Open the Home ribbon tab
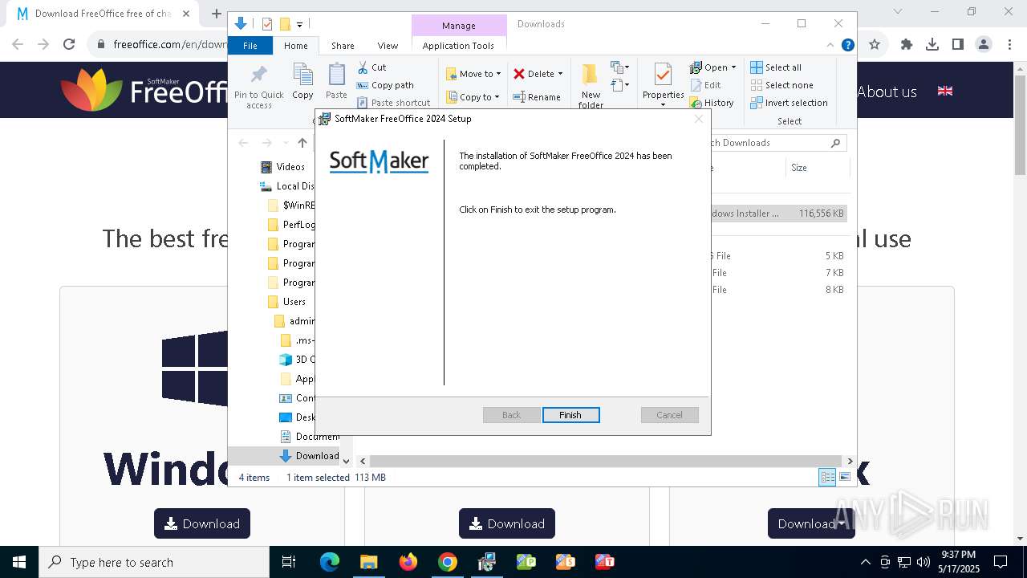This screenshot has height=578, width=1027. coord(296,46)
